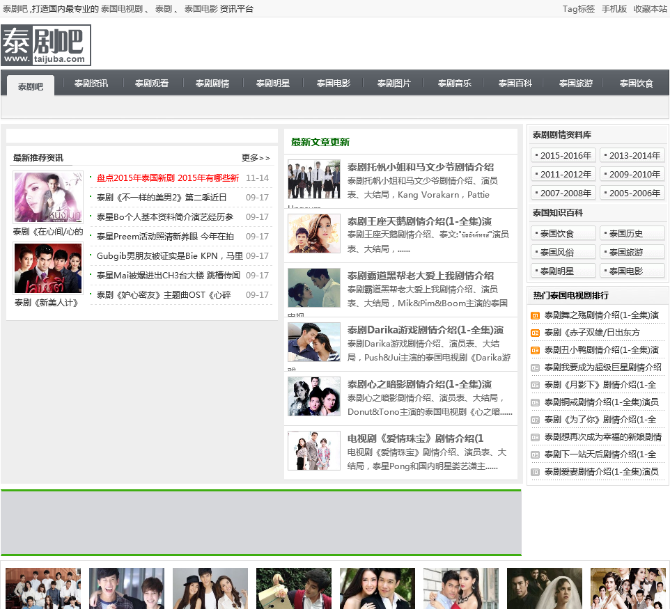This screenshot has height=609, width=670.
Task: Open red headline 盘点2015年泰国新剧
Action: tap(167, 178)
